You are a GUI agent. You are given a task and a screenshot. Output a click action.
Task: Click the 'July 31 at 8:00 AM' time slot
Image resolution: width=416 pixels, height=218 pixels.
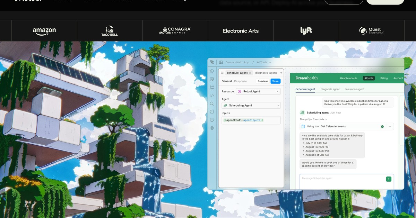pyautogui.click(x=316, y=143)
